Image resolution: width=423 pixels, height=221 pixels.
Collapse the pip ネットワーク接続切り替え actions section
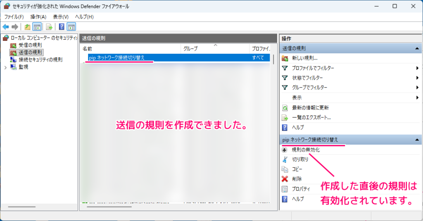(417, 140)
